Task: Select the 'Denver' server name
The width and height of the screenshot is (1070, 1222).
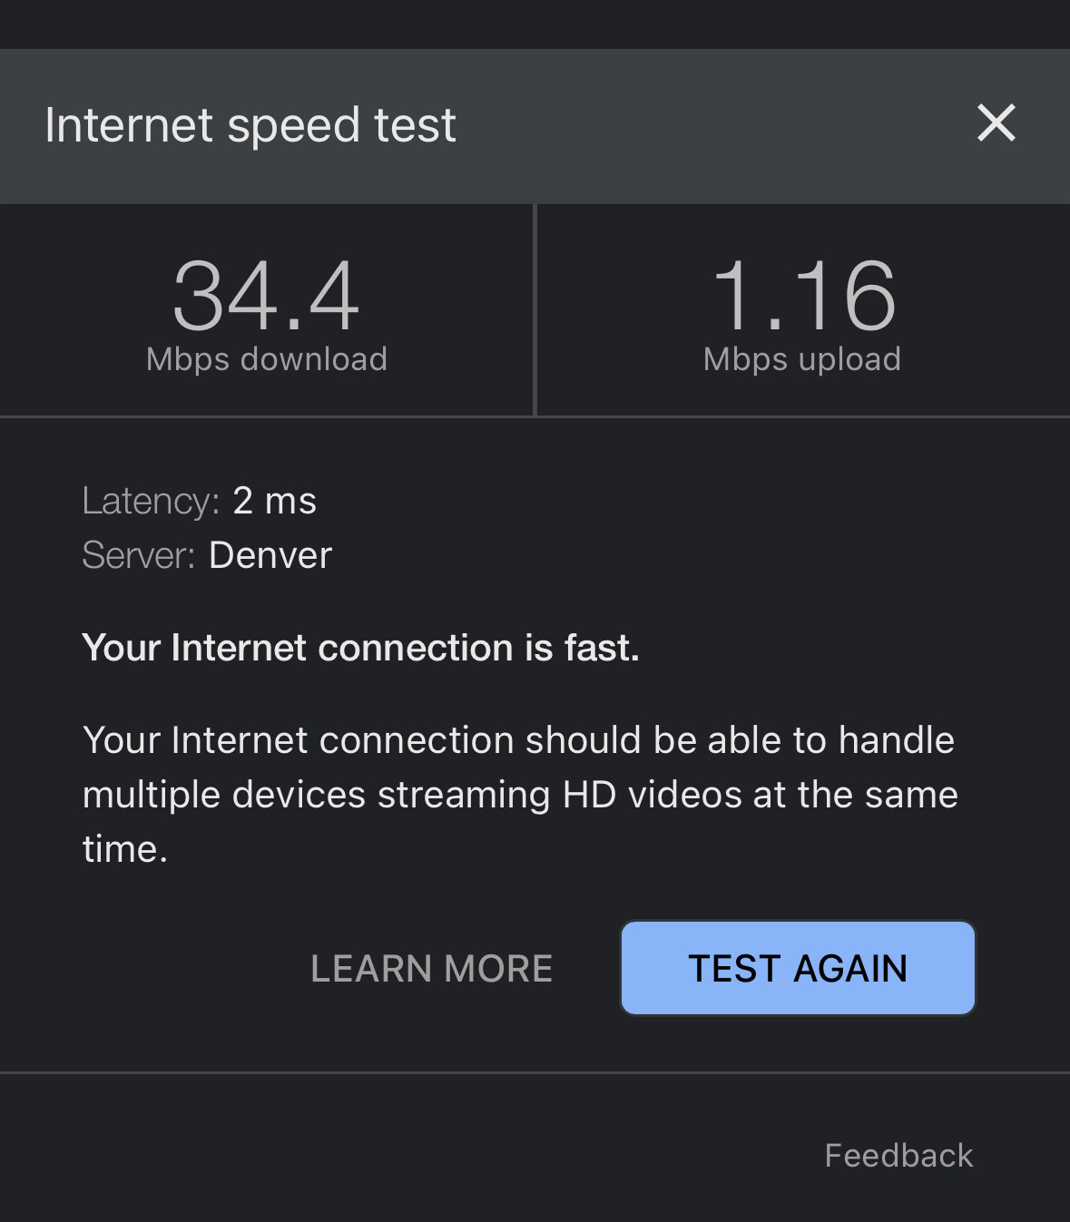Action: point(270,555)
